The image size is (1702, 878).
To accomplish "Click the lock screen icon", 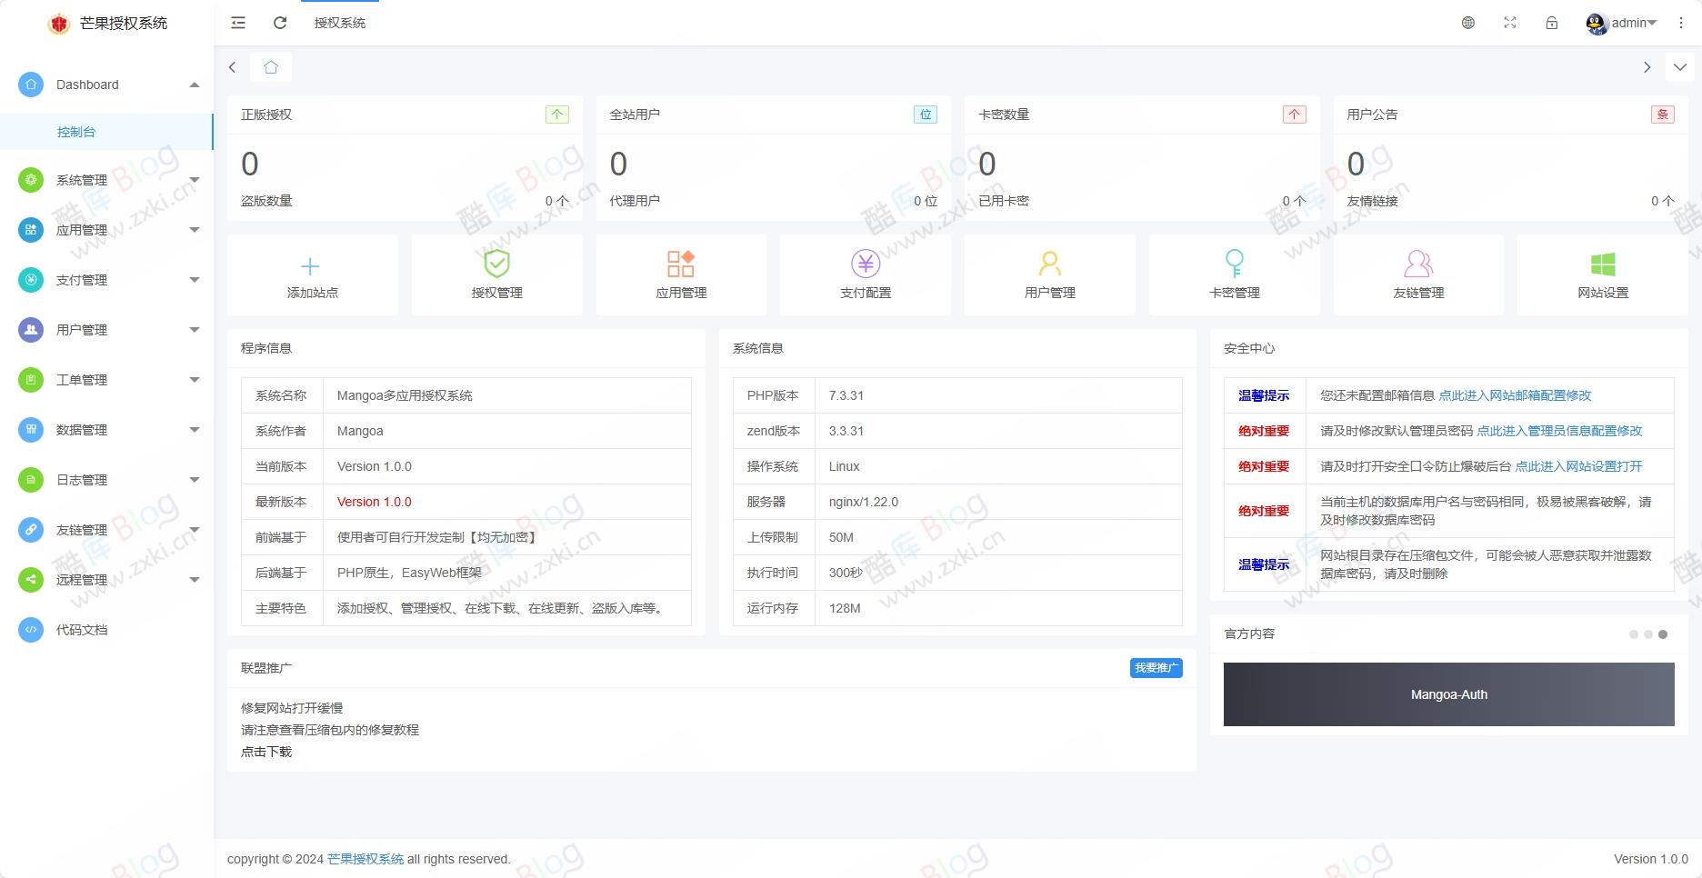I will tap(1552, 23).
